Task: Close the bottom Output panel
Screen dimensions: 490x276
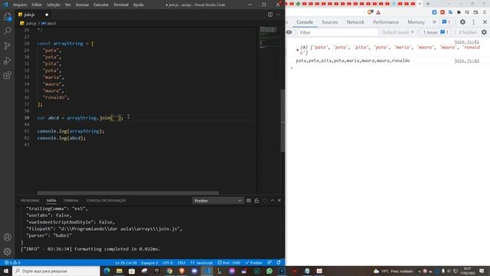Action: (x=279, y=201)
